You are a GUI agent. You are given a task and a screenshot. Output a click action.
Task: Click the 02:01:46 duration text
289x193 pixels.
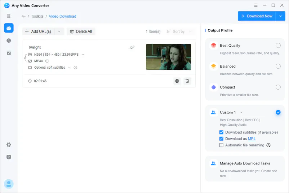40,81
